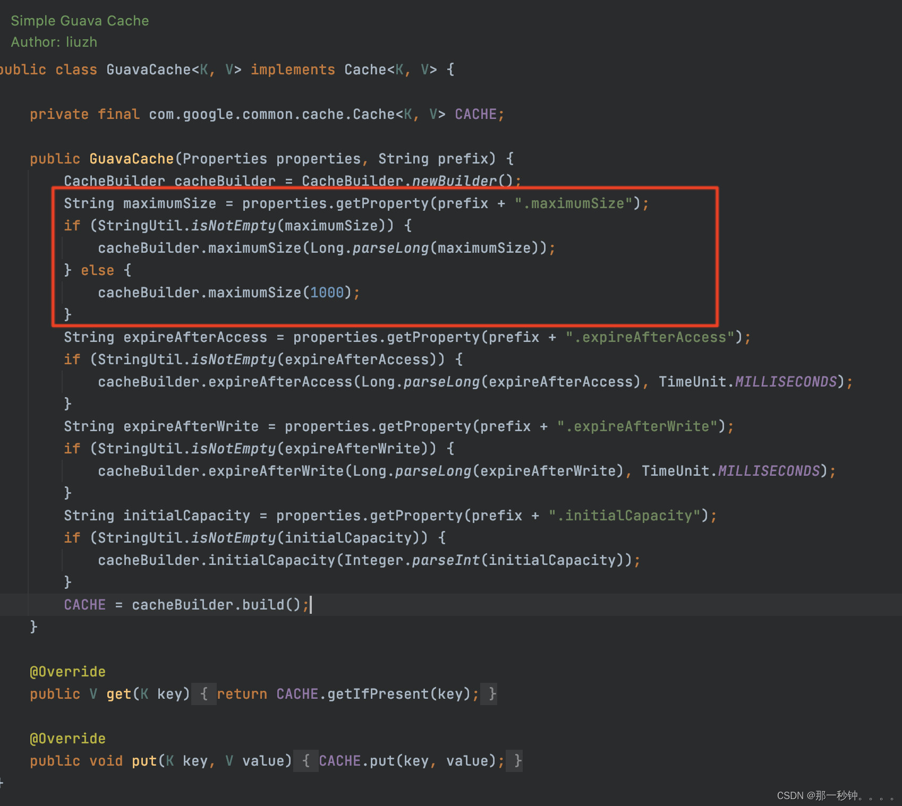Click CACHE in the build assignment line
Screen dimensions: 902x806
(85, 605)
